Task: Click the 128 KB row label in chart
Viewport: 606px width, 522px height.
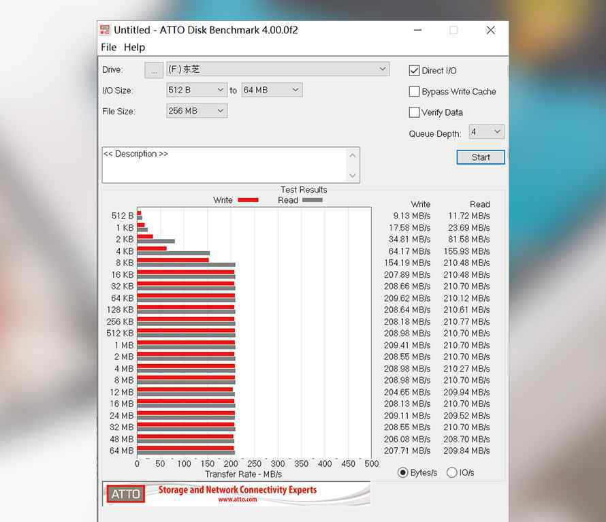Action: tap(121, 310)
